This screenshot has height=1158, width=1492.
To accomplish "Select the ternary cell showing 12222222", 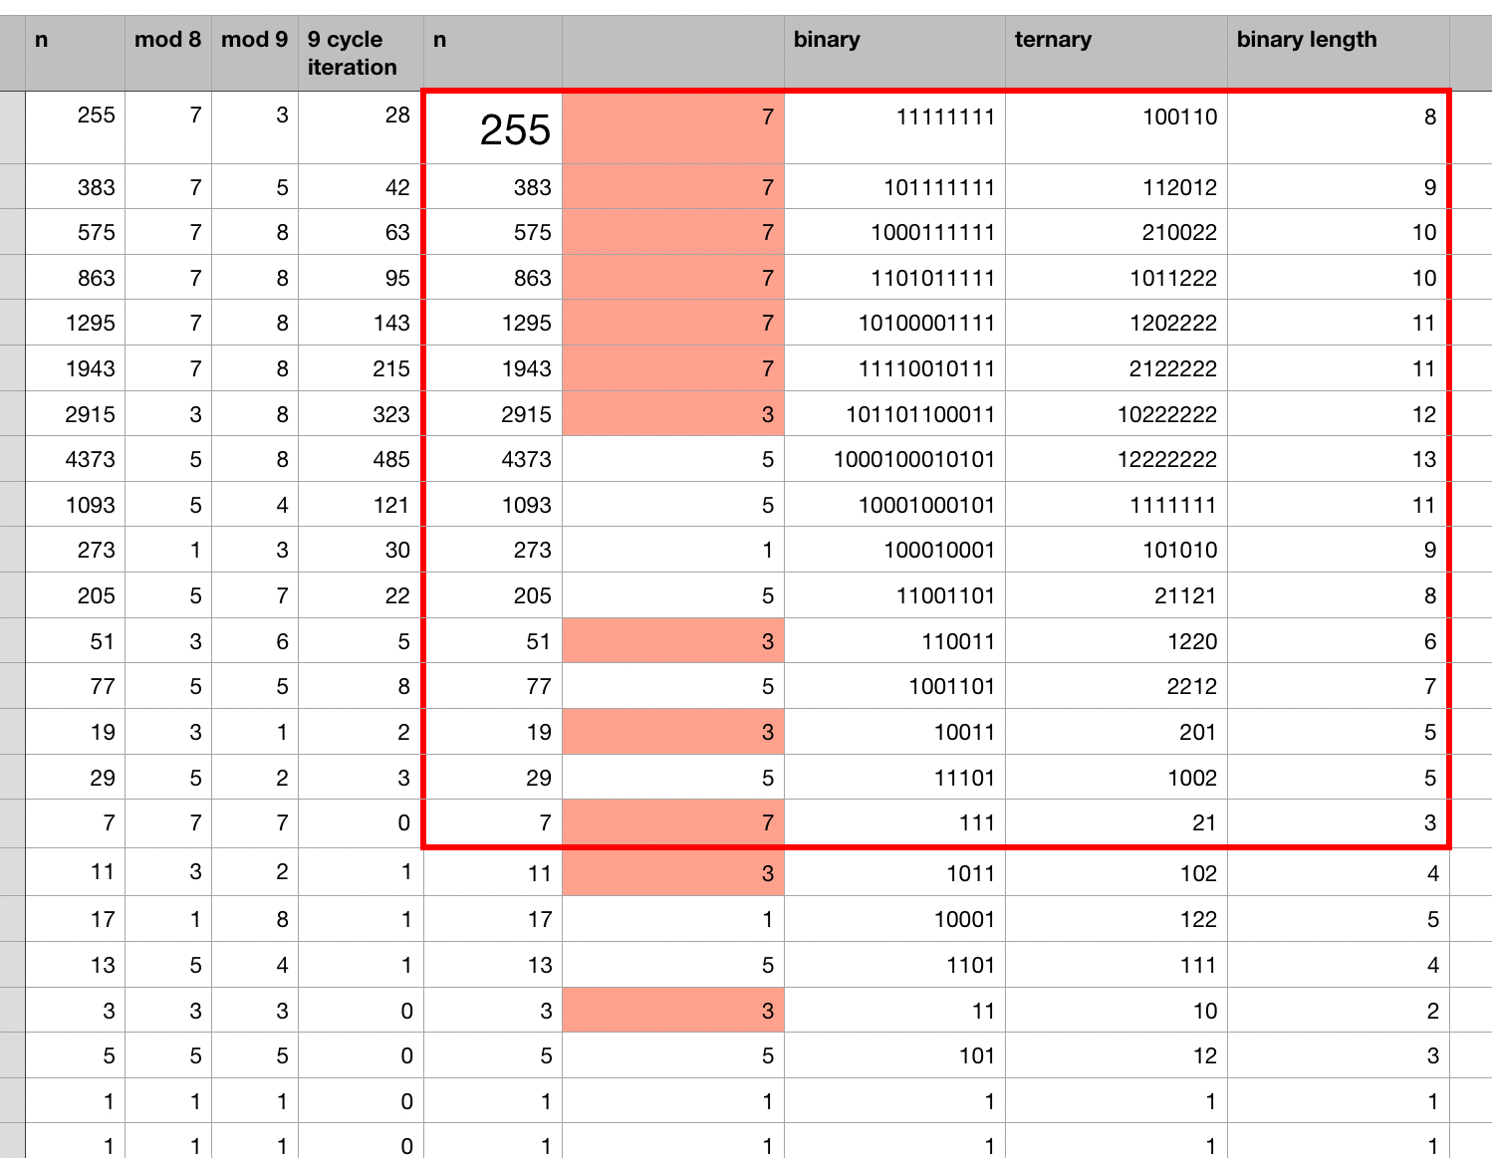I will click(1115, 460).
